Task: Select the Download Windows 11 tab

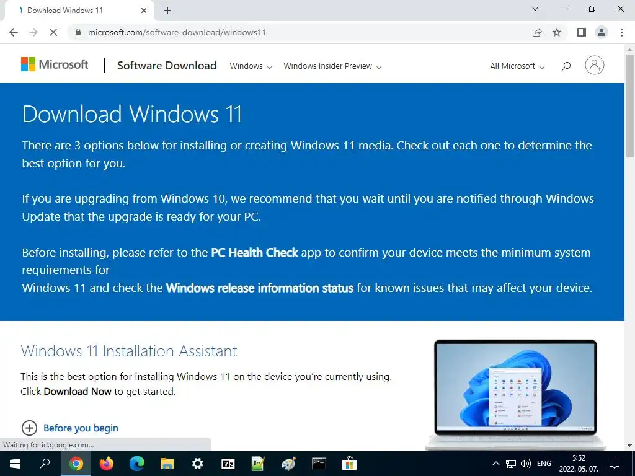Action: 79,11
